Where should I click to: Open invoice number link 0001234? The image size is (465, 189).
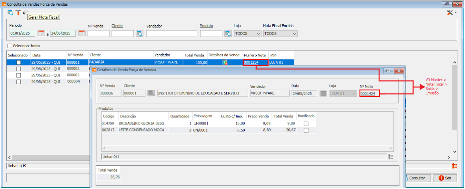point(251,62)
